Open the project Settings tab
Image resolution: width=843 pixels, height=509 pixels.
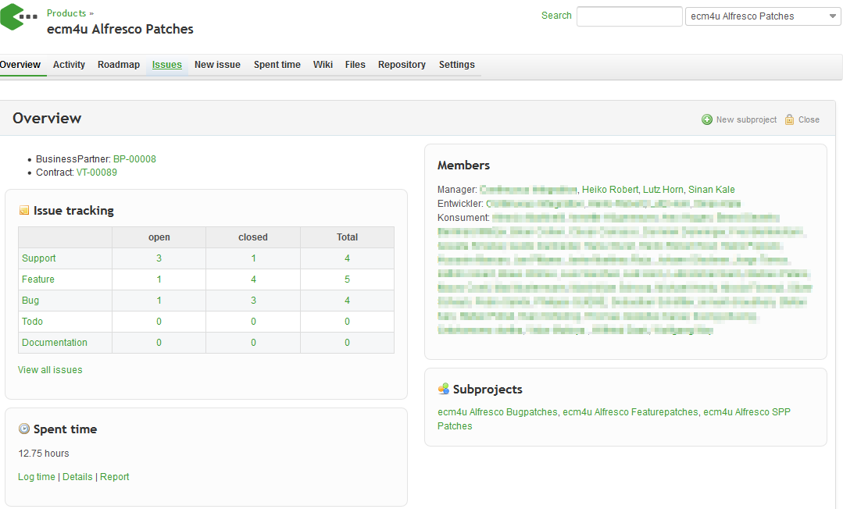click(456, 65)
